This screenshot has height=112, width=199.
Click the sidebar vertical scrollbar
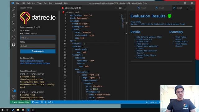59,39
